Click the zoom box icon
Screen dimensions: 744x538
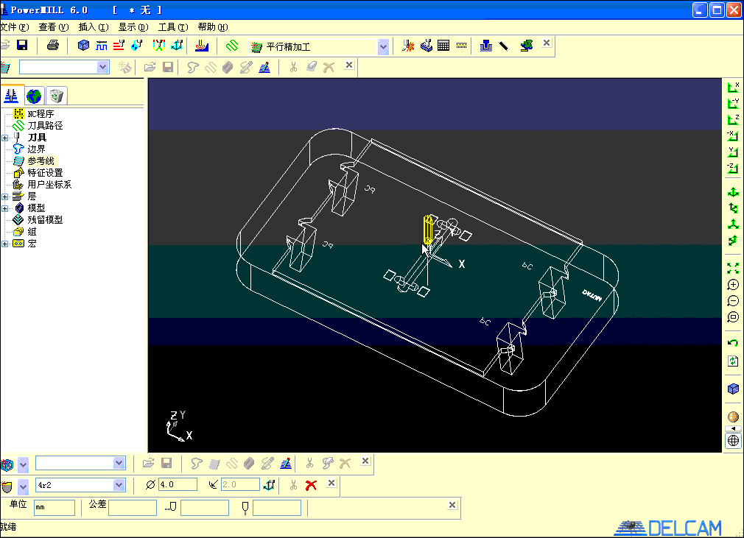[x=733, y=317]
